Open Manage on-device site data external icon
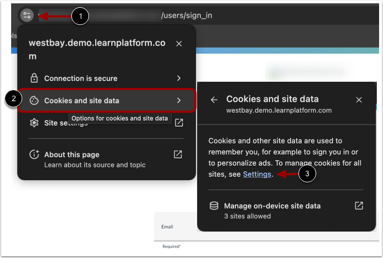The height and width of the screenshot is (258, 383). pyautogui.click(x=359, y=206)
